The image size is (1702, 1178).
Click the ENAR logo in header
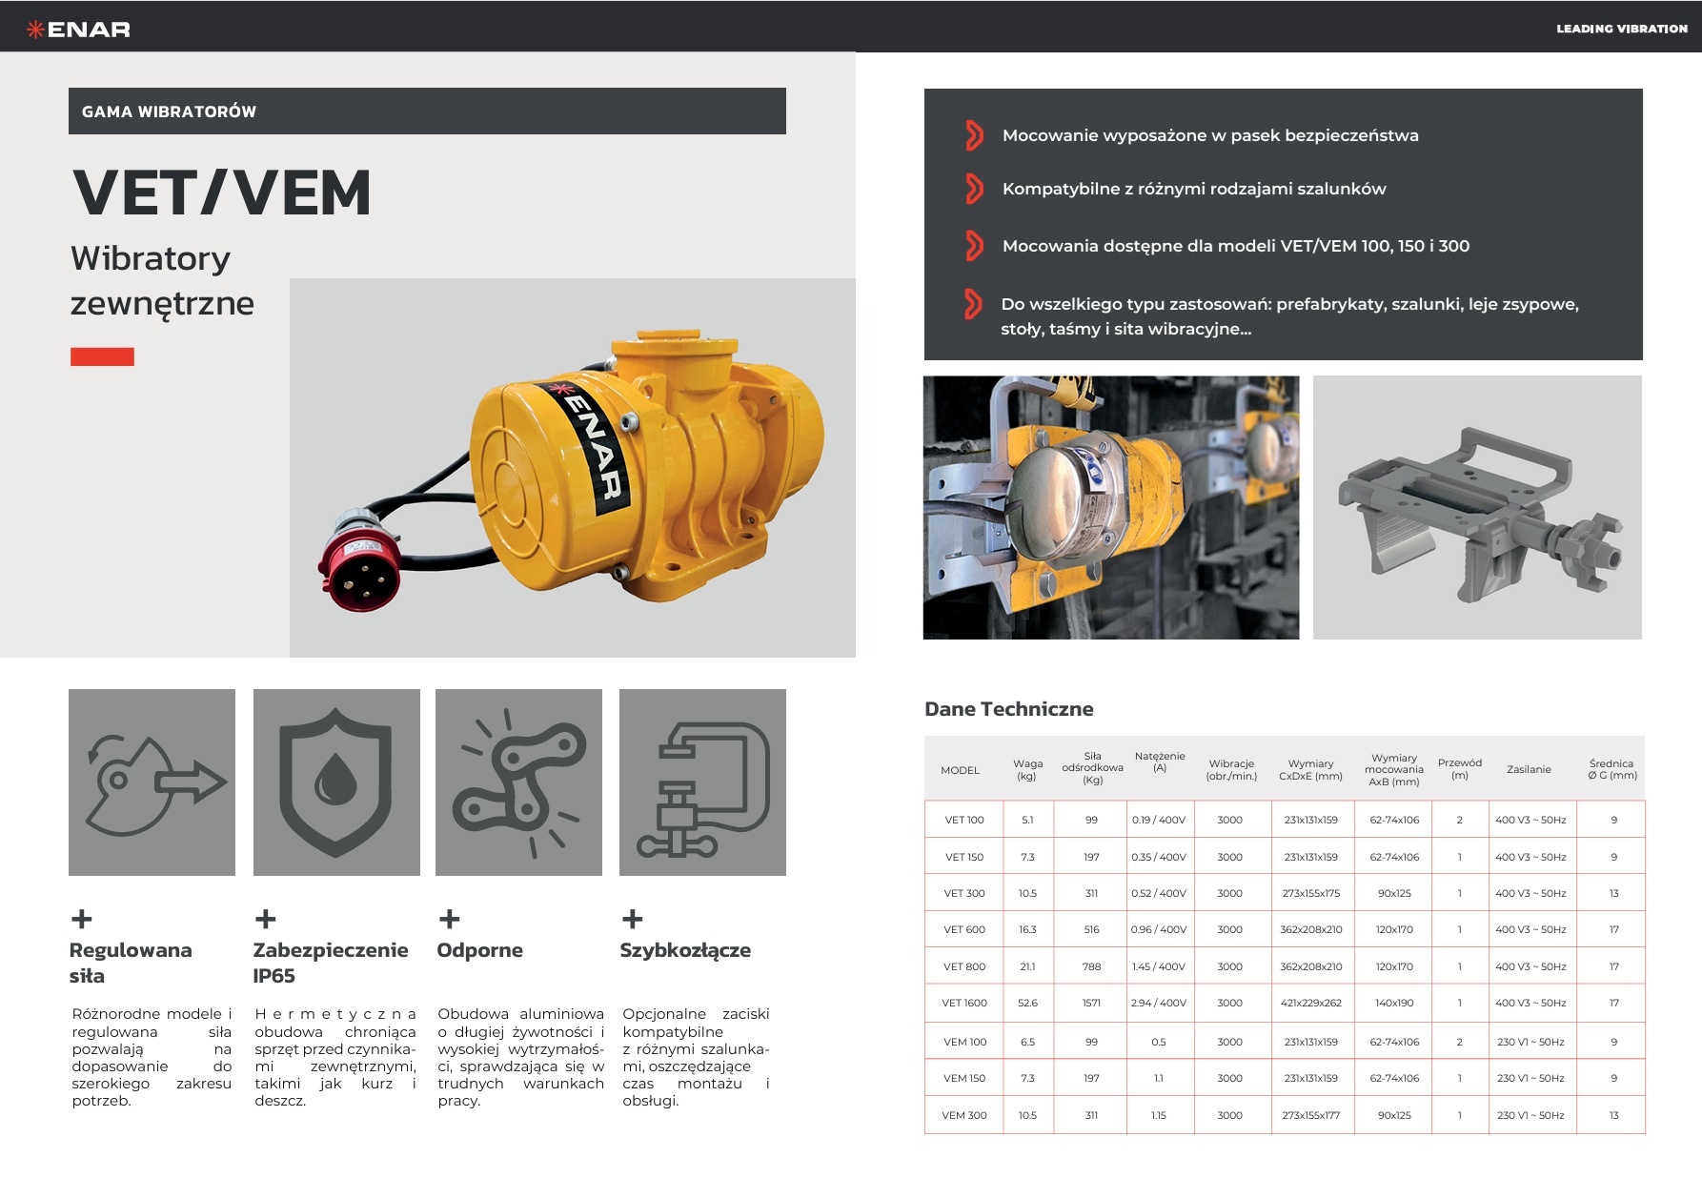78,30
